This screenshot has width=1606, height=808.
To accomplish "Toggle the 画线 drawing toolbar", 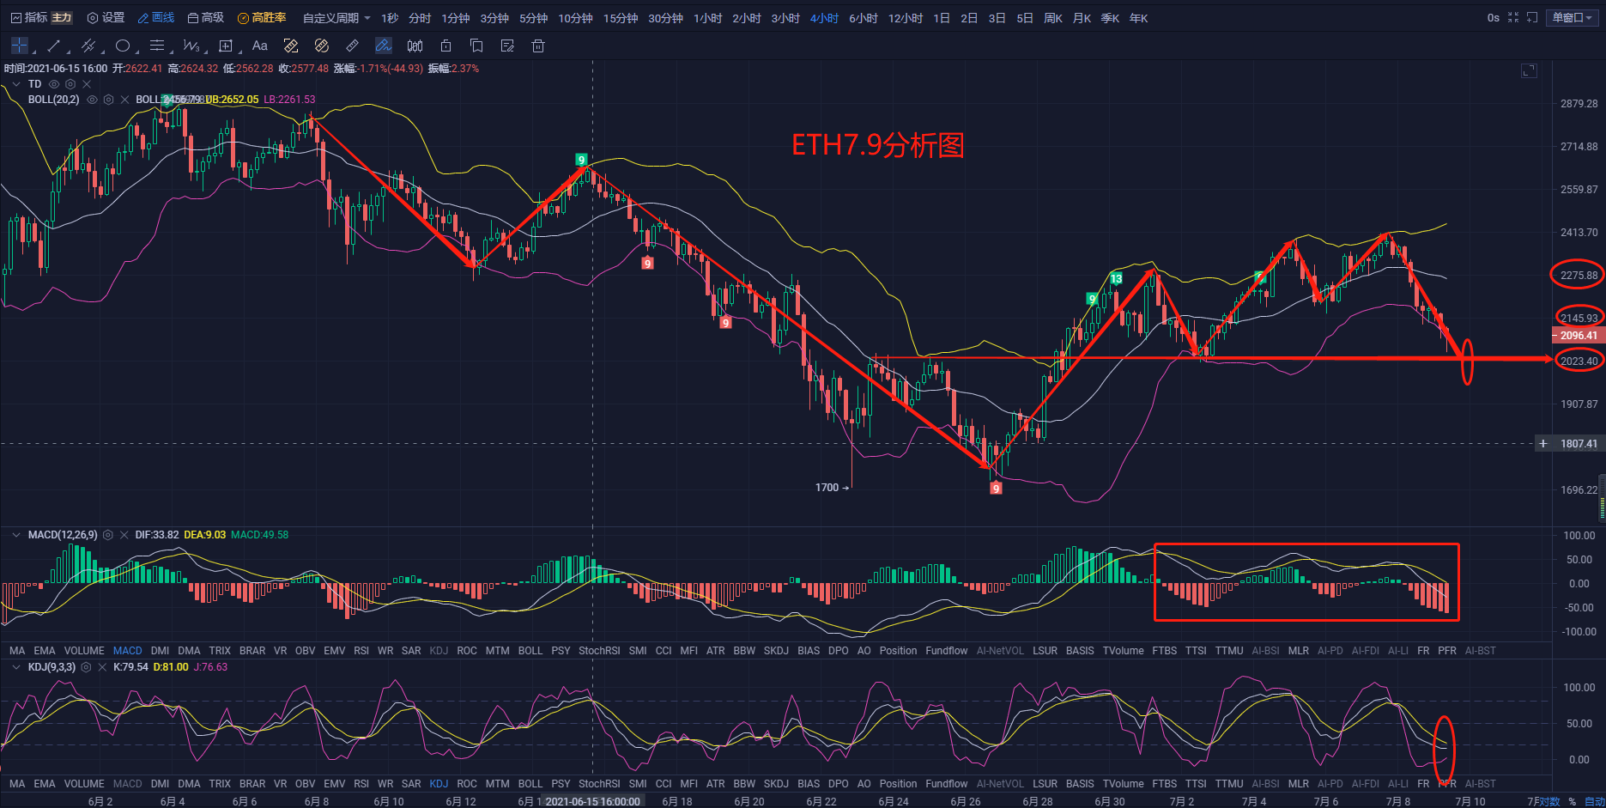I will 156,17.
